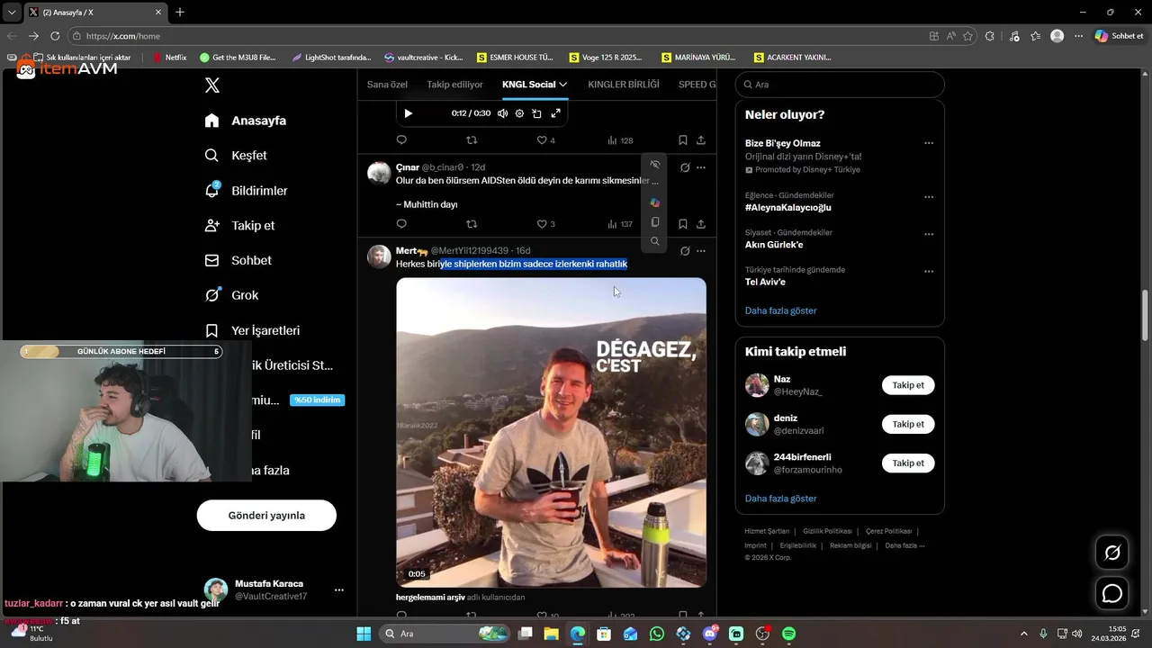
Task: Open Grok from sidebar
Action: click(231, 295)
